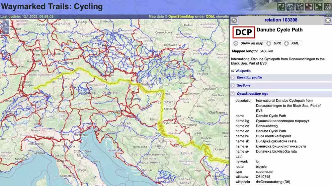Expand the Sections panel
The height and width of the screenshot is (186, 332).
[x=281, y=85]
